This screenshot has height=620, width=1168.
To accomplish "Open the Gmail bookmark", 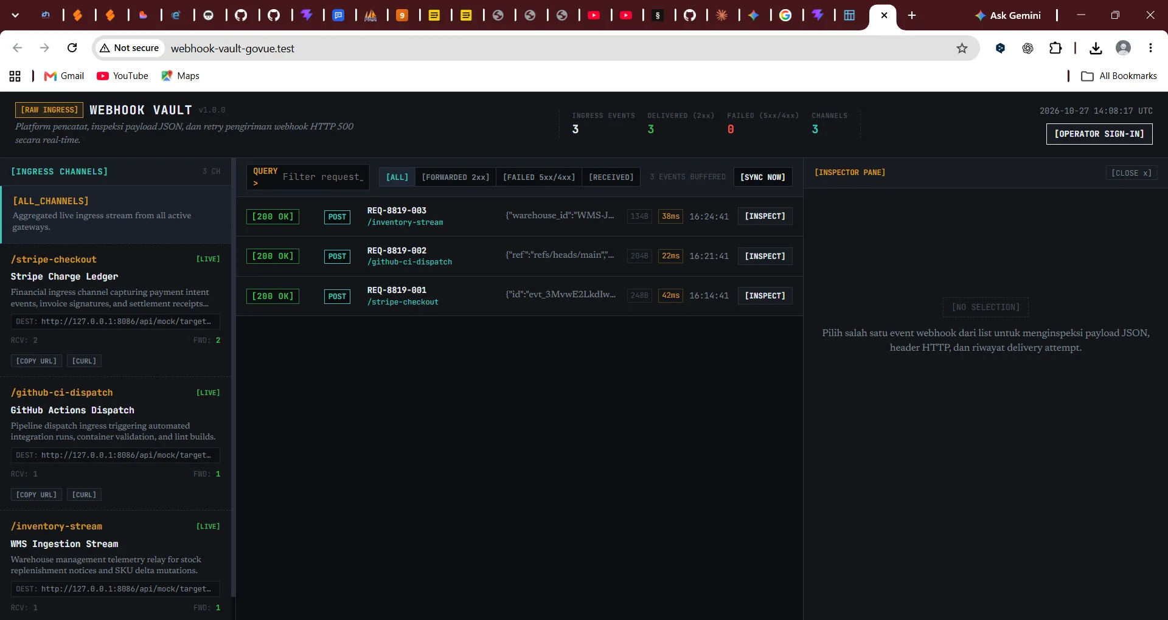I will pyautogui.click(x=64, y=76).
